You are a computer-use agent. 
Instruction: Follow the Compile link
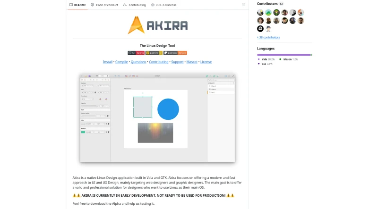pos(121,62)
